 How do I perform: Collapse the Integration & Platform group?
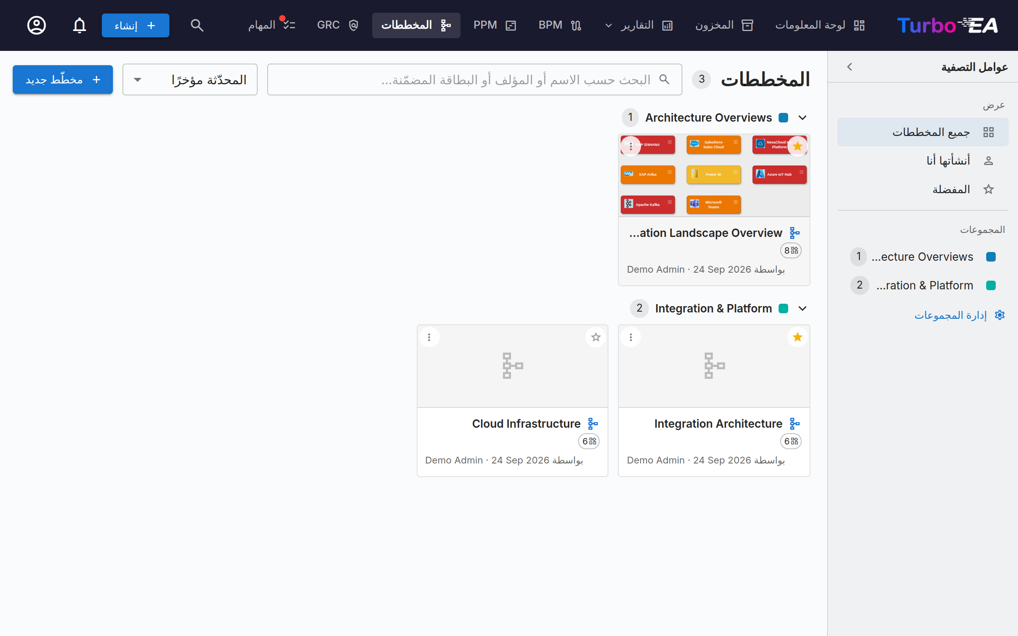click(802, 308)
